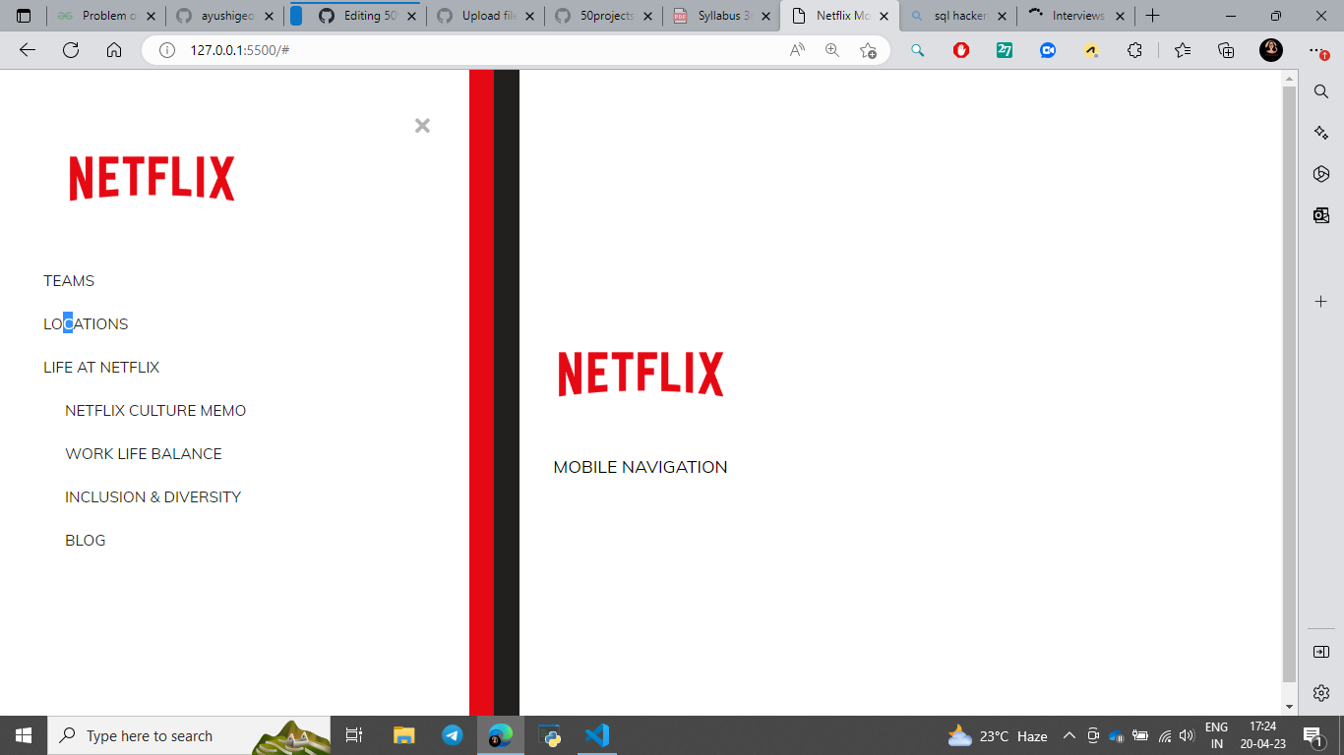Toggle the sidebar panel visibility icon

[1321, 652]
